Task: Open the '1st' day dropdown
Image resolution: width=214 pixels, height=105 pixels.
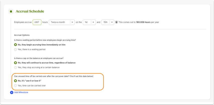Action: (89, 22)
